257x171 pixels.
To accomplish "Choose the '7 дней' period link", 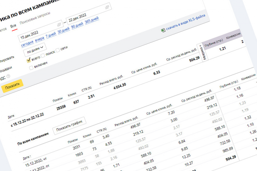I will click(x=51, y=35).
